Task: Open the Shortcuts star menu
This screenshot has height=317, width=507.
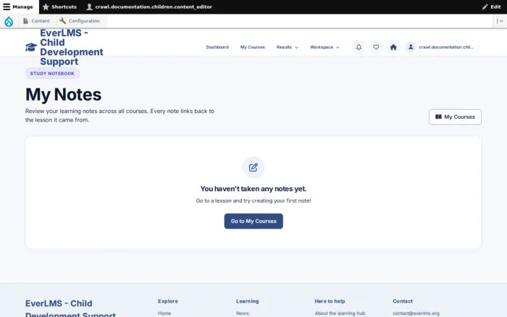Action: [59, 7]
